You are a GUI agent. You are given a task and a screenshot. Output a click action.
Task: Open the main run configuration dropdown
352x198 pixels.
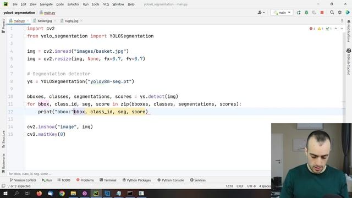(282, 13)
